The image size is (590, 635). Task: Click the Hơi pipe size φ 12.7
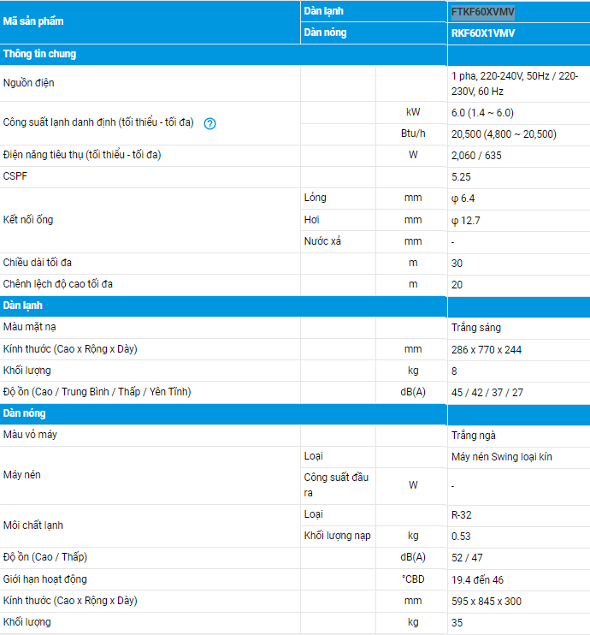pos(465,221)
